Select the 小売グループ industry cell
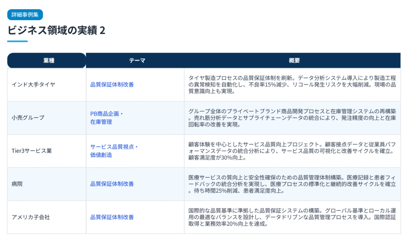The height and width of the screenshot is (247, 413). point(28,118)
